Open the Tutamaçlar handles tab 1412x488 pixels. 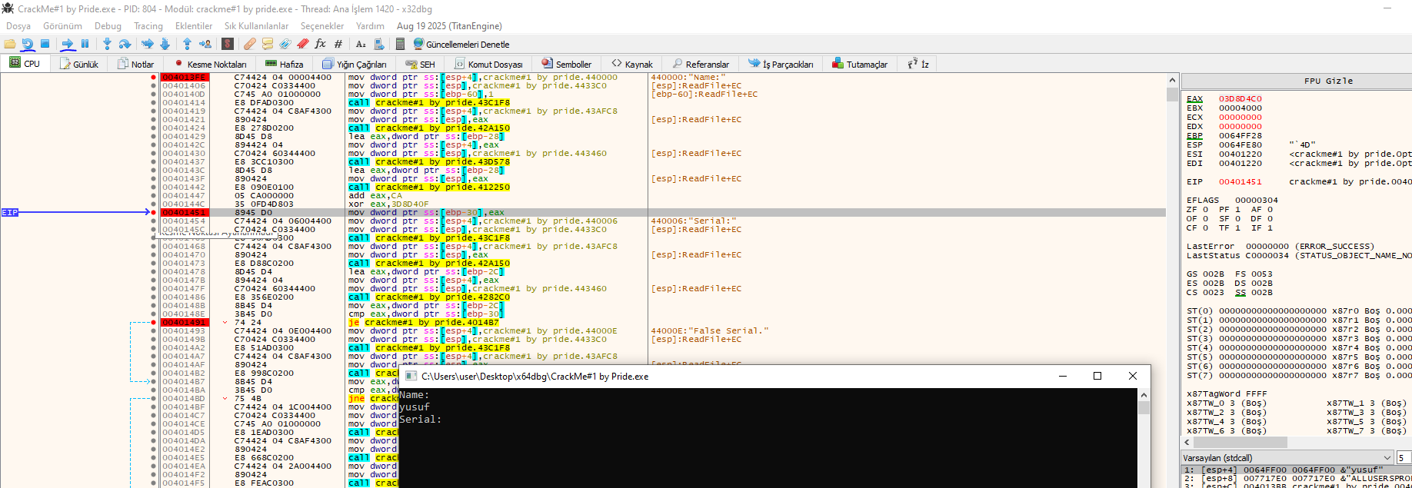pos(860,64)
